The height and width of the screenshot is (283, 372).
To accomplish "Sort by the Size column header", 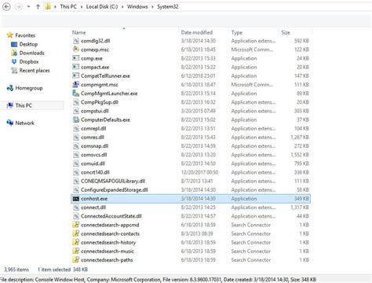I will [x=286, y=32].
